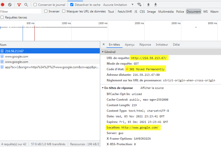Filter requests by WS
The height and width of the screenshot is (147, 221).
pyautogui.click(x=205, y=12)
